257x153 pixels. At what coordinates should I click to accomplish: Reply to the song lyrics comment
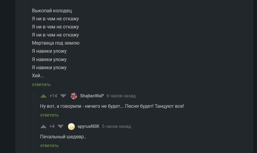(x=40, y=84)
